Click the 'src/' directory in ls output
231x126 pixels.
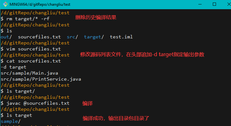pyautogui.click(x=72, y=37)
